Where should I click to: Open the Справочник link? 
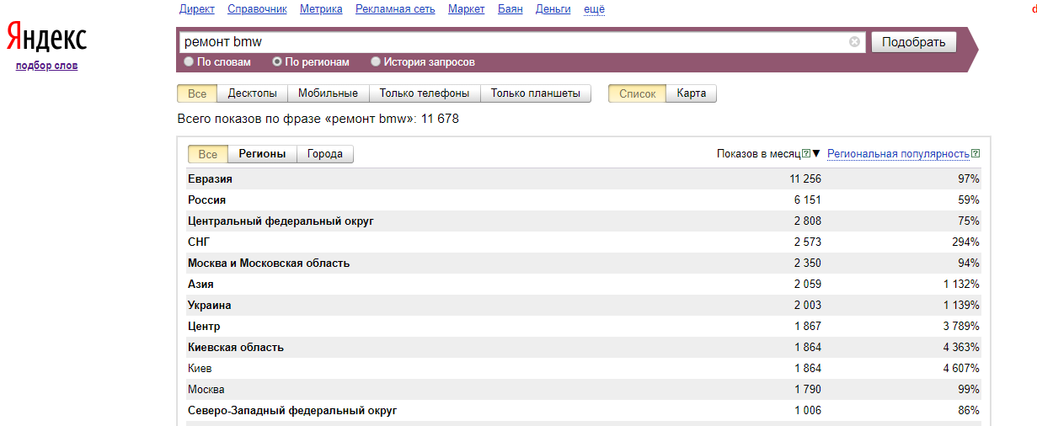click(x=257, y=9)
